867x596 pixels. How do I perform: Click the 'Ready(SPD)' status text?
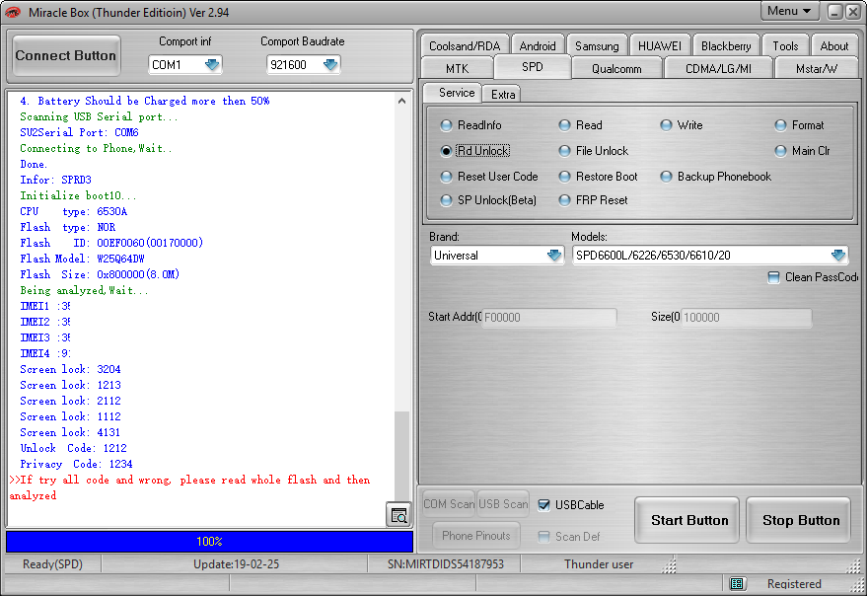(52, 563)
